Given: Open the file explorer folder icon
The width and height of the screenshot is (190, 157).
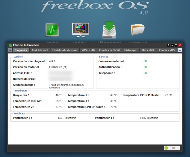Looking at the screenshot, I should click(138, 30).
